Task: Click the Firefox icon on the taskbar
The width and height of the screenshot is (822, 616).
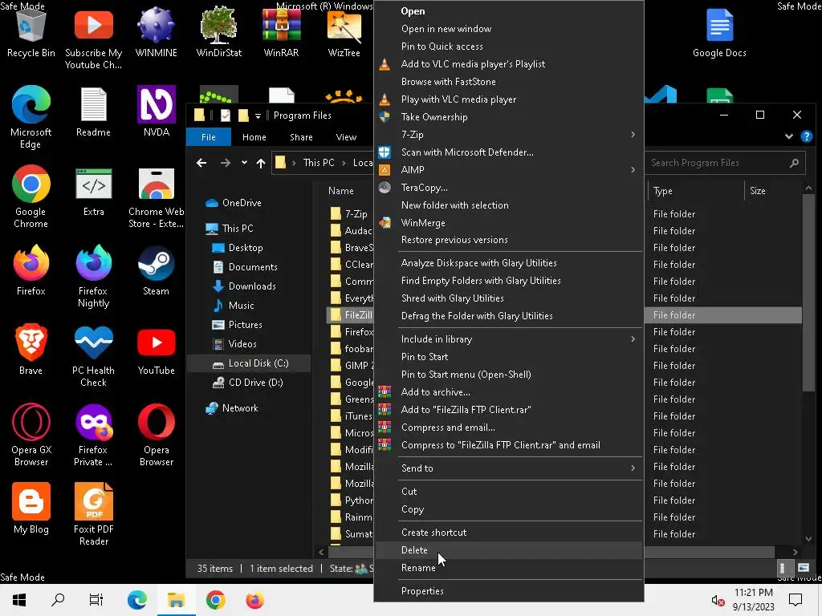Action: (x=254, y=600)
